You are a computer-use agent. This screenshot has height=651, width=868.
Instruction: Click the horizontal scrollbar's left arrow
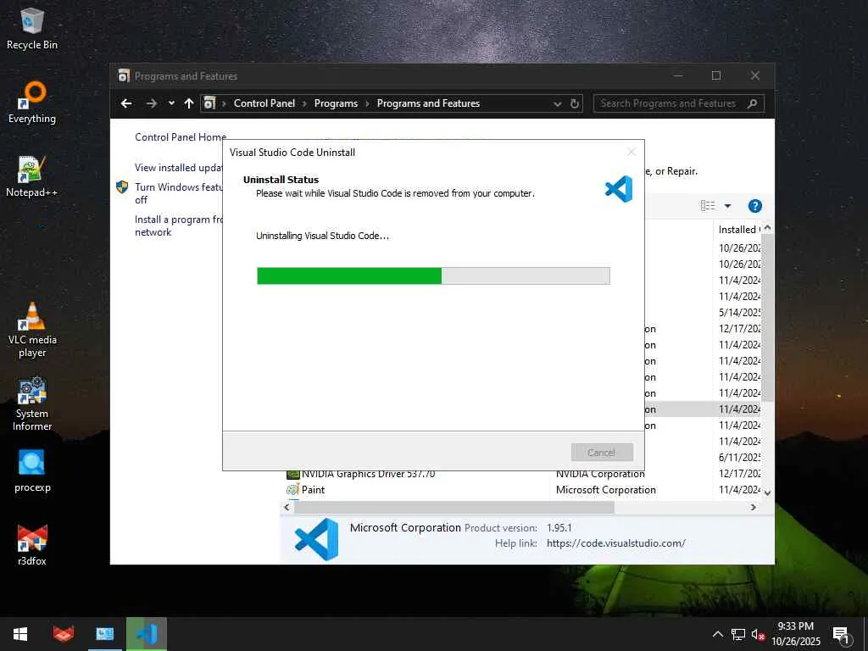tap(287, 507)
